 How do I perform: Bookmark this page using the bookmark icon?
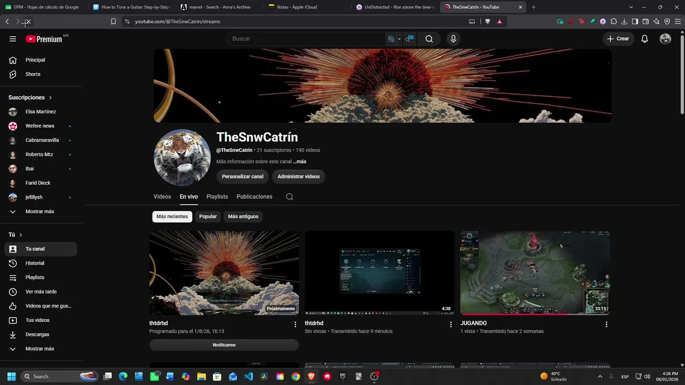(113, 21)
